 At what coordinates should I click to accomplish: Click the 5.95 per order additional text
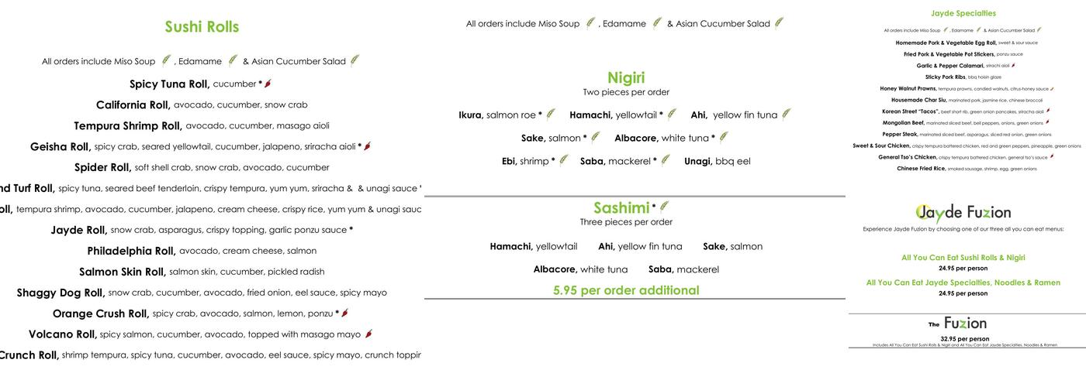[626, 290]
